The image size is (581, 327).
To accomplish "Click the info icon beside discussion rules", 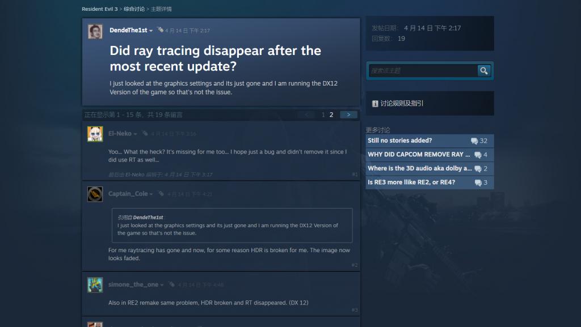I will 375,104.
